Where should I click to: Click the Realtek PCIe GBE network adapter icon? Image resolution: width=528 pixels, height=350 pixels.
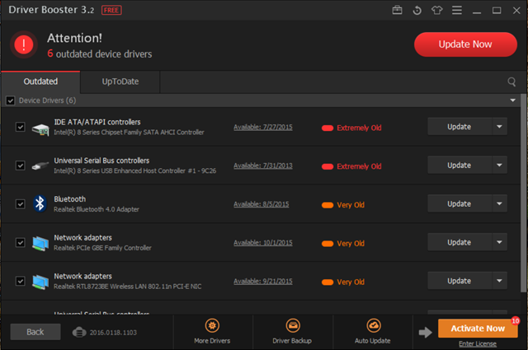(x=40, y=244)
